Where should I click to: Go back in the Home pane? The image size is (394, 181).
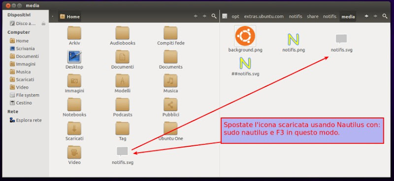click(x=196, y=16)
